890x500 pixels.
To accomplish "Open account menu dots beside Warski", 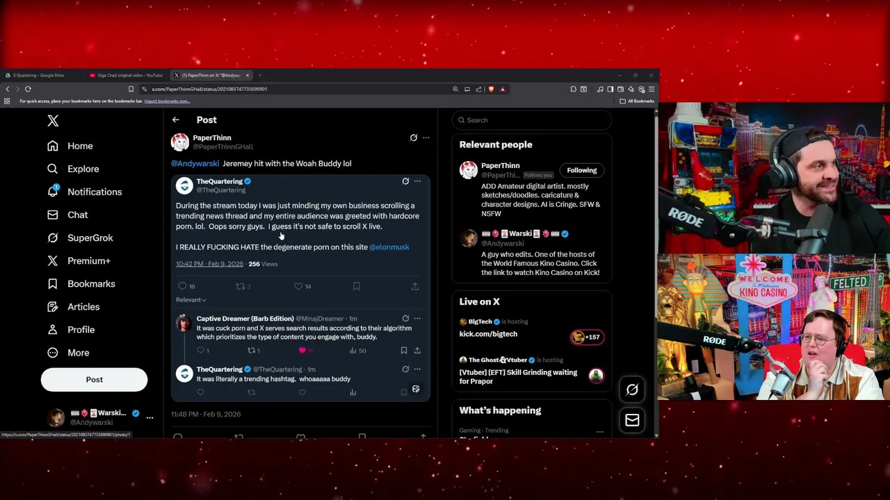I will click(149, 417).
